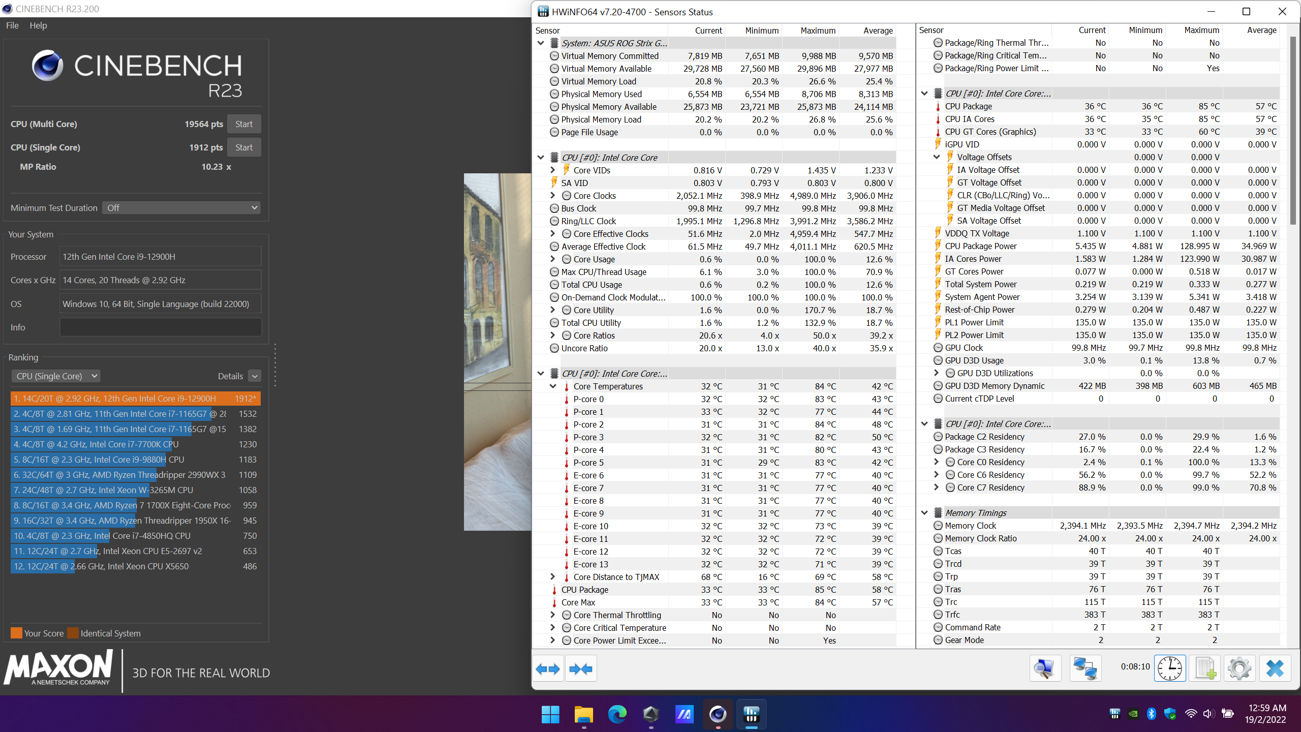Viewport: 1301px width, 732px height.
Task: Open the Wi-Fi network tray icon
Action: tap(1191, 714)
